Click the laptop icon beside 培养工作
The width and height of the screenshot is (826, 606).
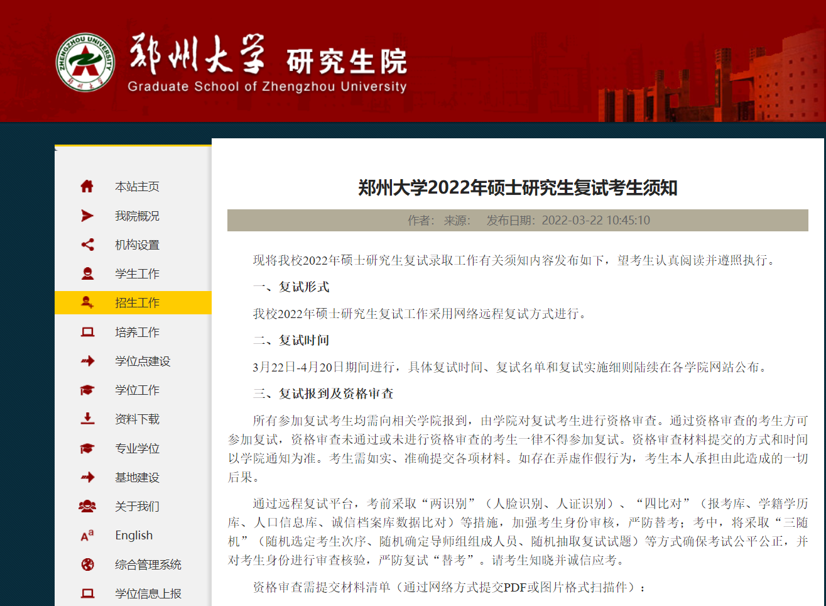tap(87, 332)
